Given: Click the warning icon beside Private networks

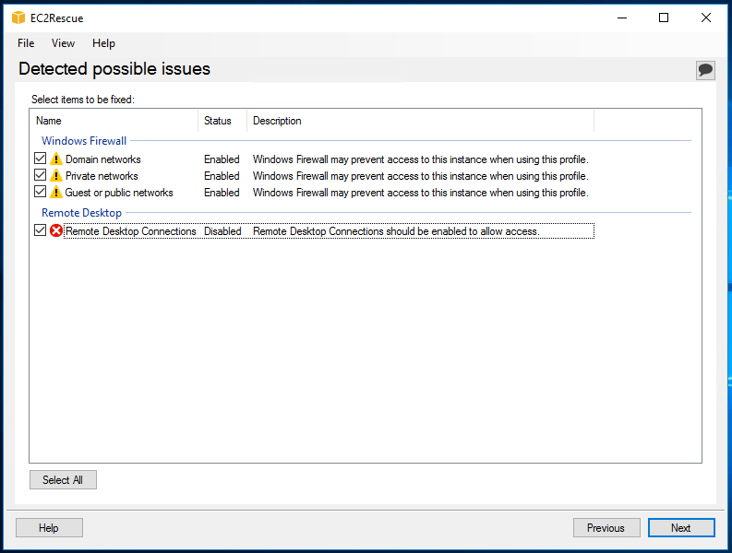Looking at the screenshot, I should click(x=56, y=176).
